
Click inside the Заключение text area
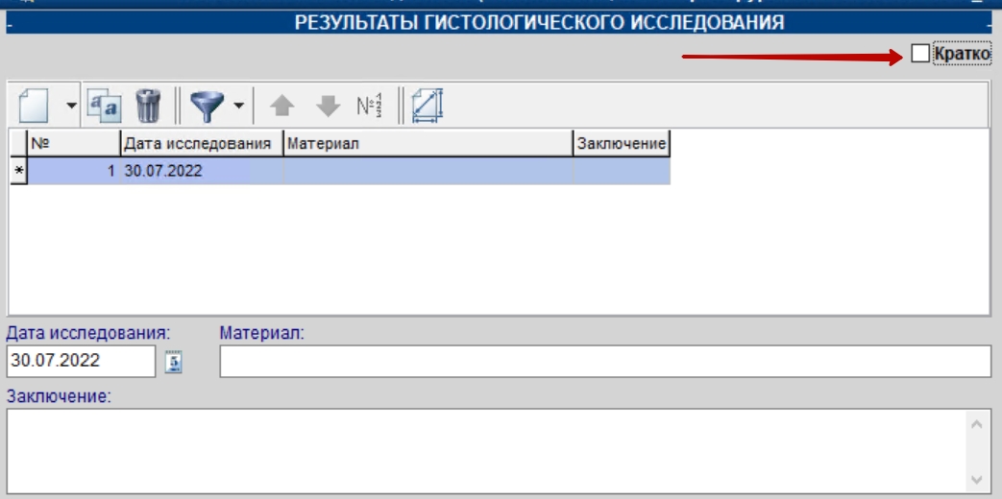pos(486,451)
